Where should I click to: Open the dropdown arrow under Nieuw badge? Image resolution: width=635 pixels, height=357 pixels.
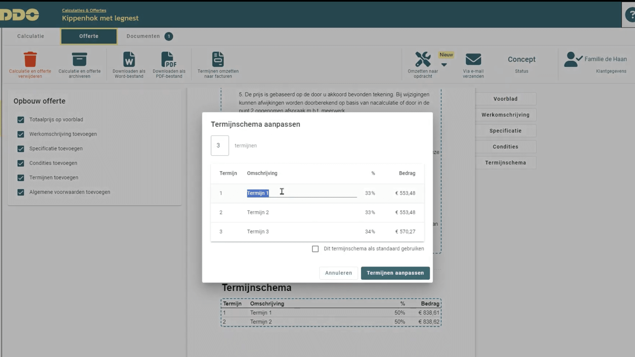pyautogui.click(x=444, y=65)
